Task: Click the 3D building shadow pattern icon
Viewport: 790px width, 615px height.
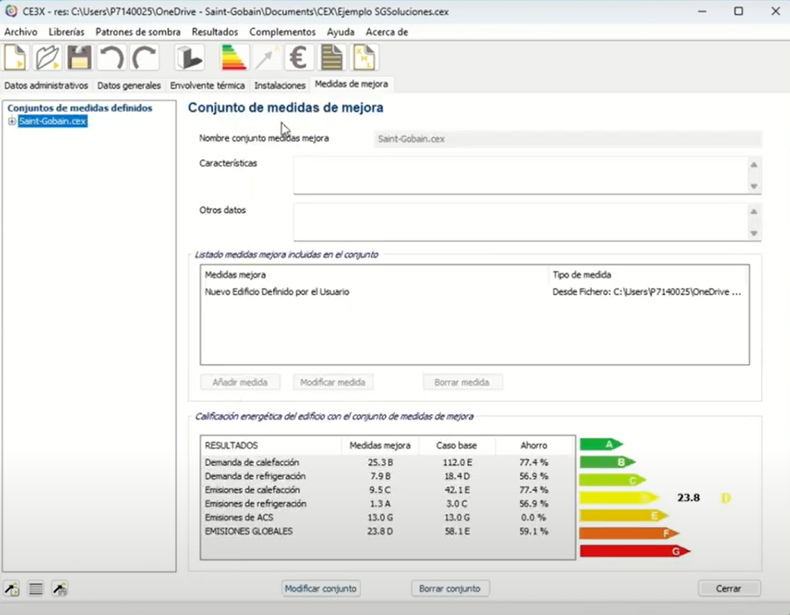Action: click(x=190, y=58)
